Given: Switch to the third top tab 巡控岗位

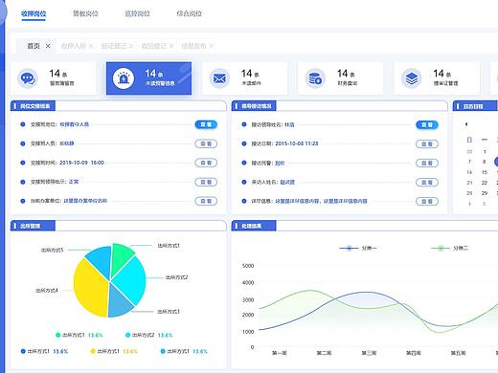Looking at the screenshot, I should point(137,13).
